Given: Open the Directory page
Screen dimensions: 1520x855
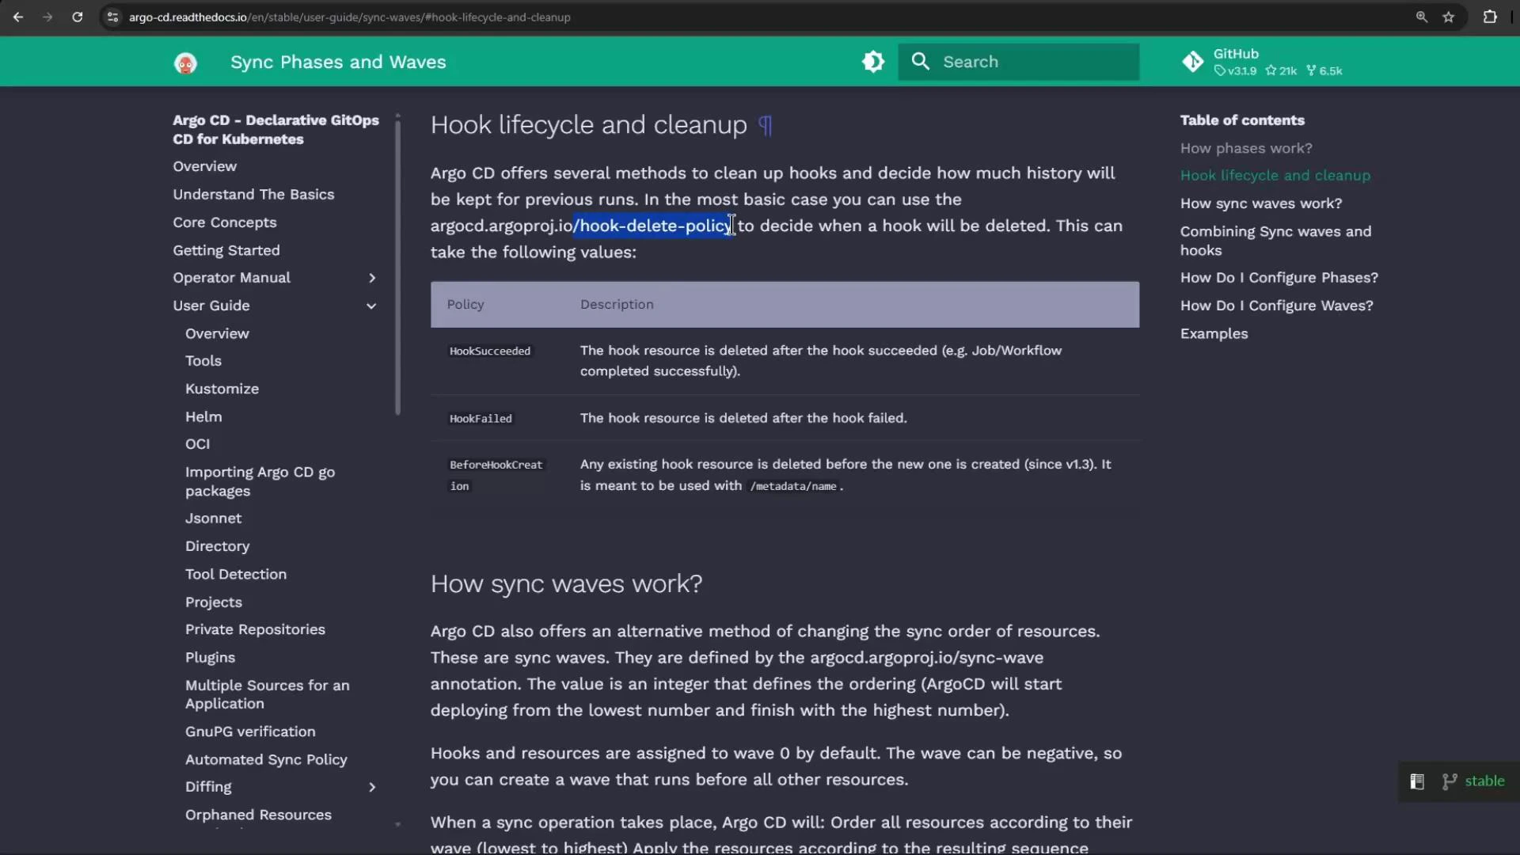Looking at the screenshot, I should (217, 546).
